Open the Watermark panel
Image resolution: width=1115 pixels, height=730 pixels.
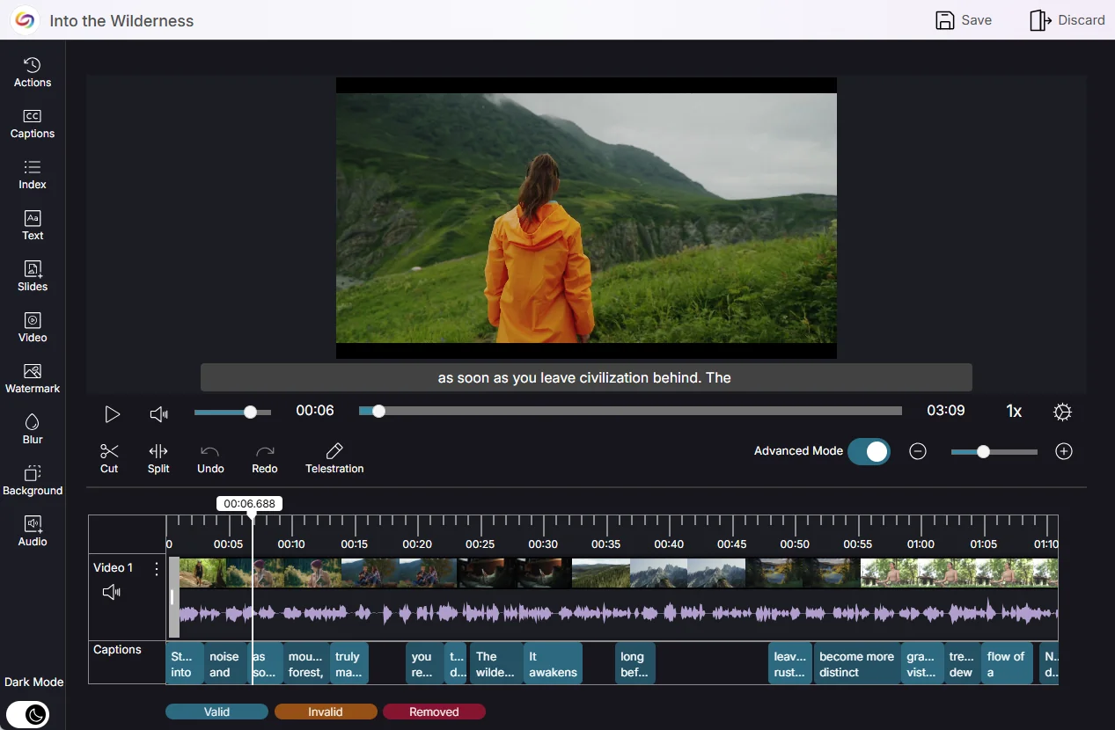pos(33,377)
